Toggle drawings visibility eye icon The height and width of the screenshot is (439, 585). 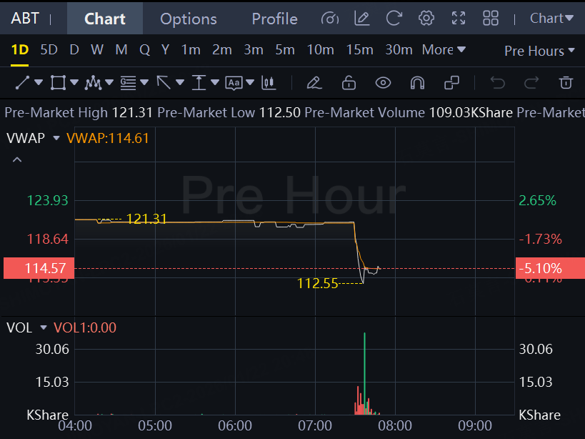click(383, 82)
